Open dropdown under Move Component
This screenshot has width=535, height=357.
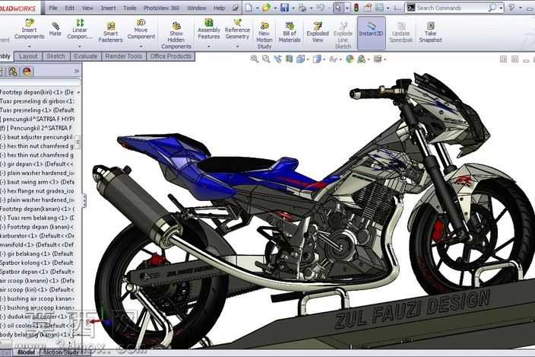coord(141,46)
